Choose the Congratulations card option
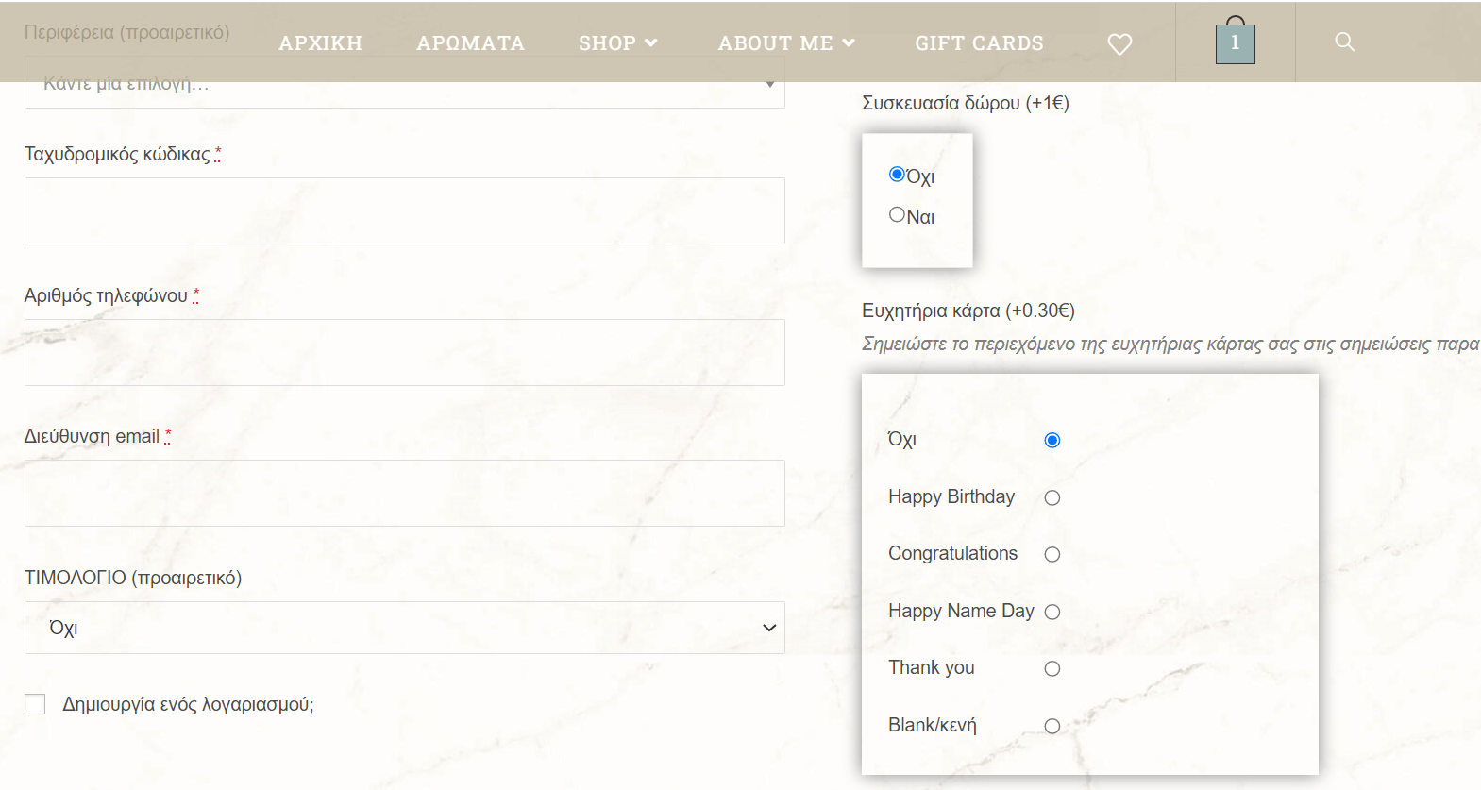The image size is (1481, 790). (x=1052, y=554)
